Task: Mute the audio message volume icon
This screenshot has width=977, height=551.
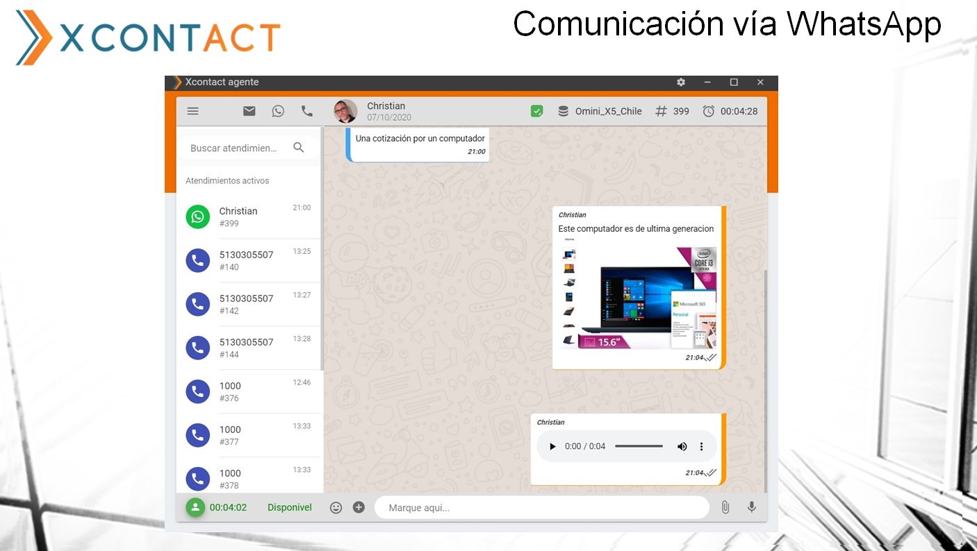Action: (x=682, y=446)
